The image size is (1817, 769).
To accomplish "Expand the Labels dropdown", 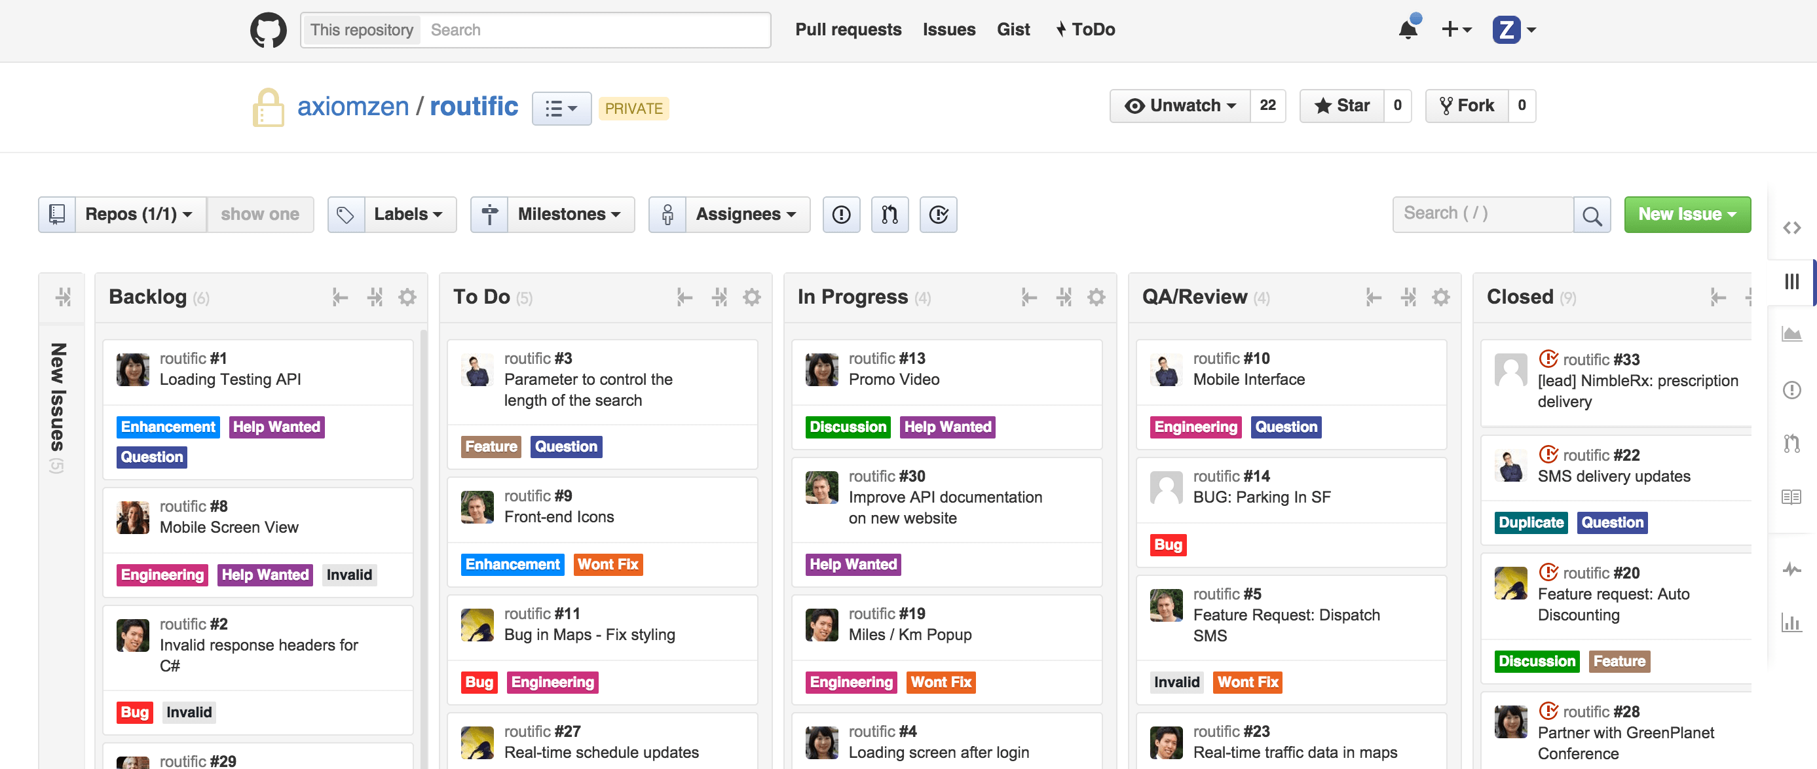I will pos(407,214).
